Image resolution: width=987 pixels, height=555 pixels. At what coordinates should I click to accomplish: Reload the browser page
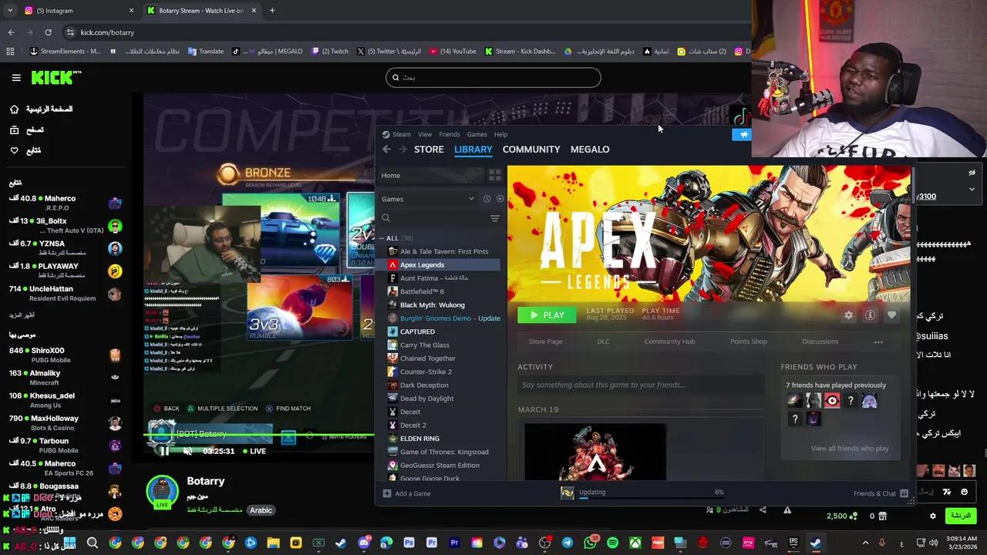pyautogui.click(x=48, y=32)
